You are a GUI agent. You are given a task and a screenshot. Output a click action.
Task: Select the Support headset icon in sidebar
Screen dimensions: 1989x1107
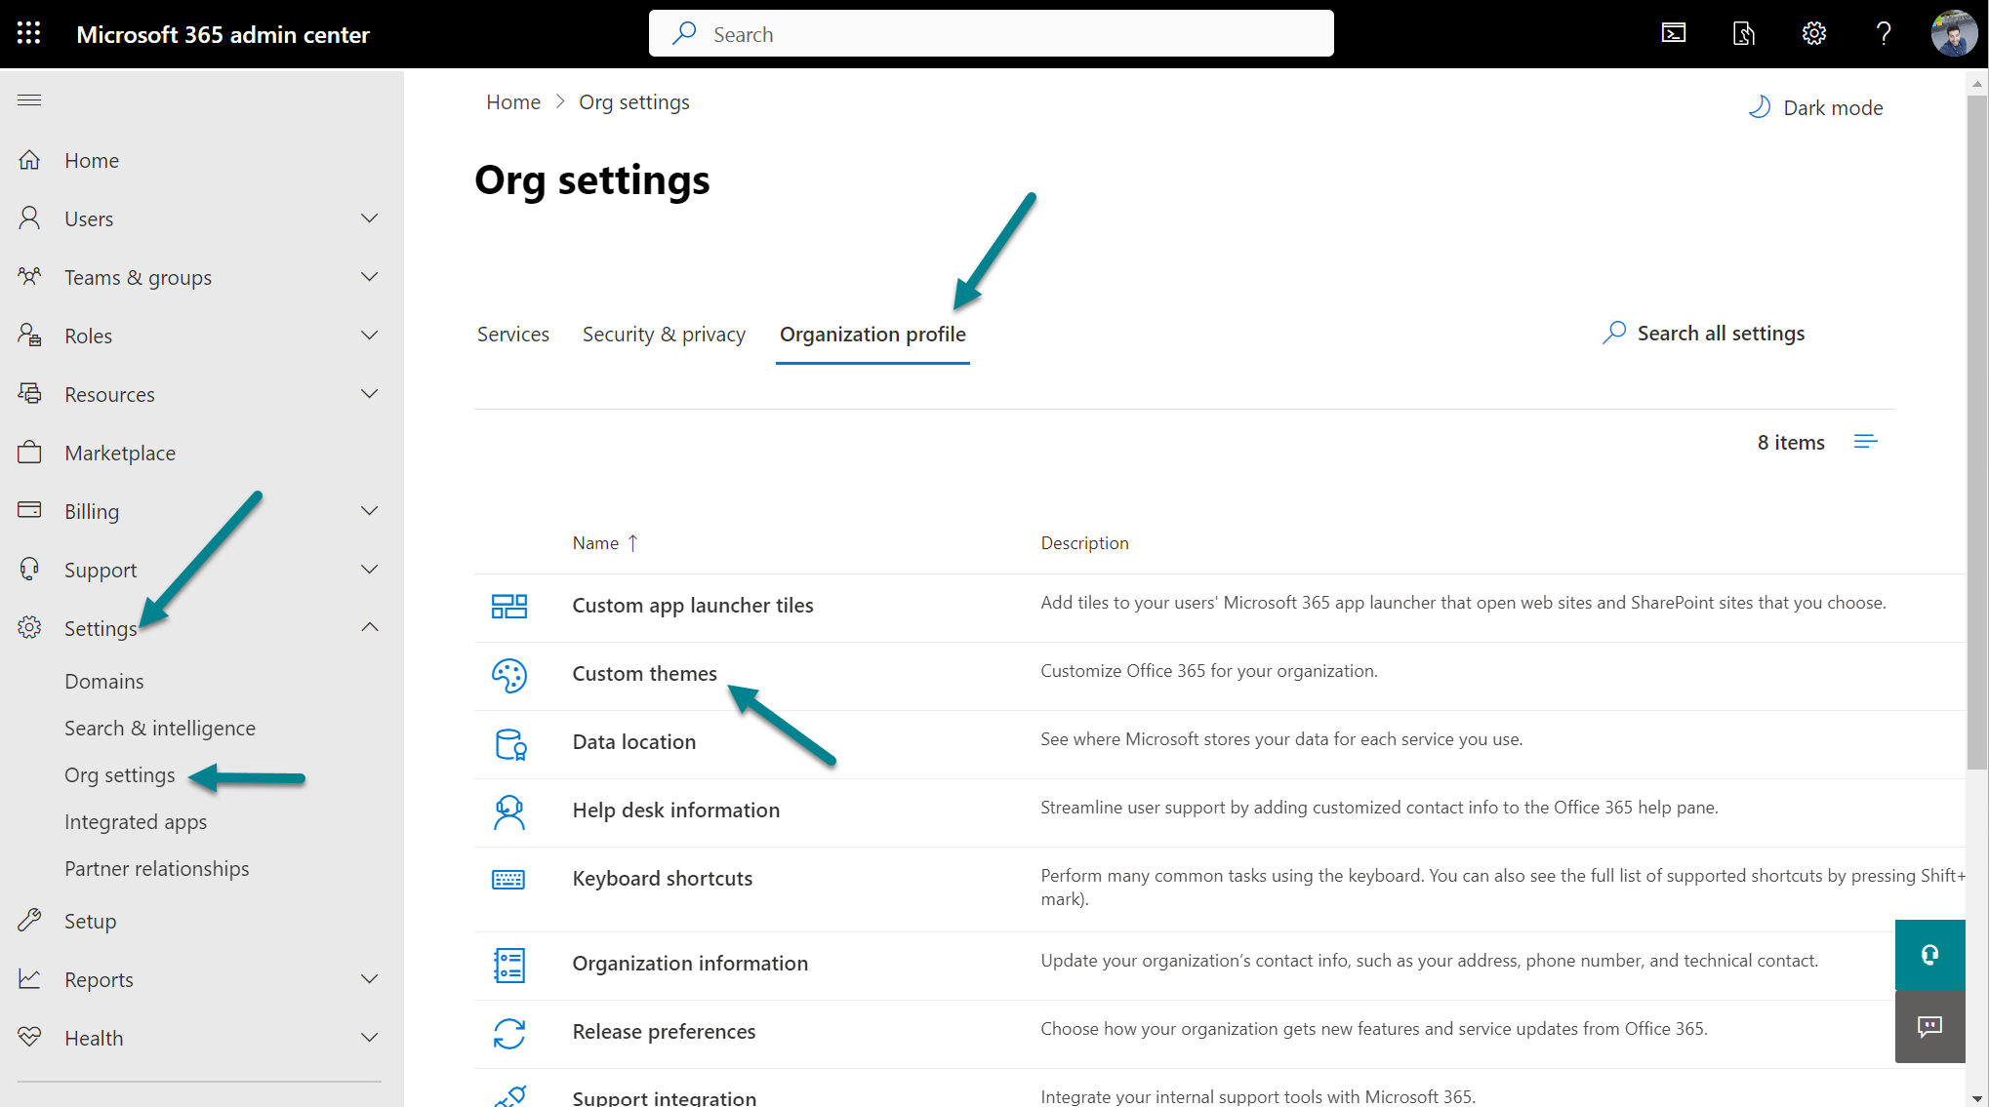(x=29, y=569)
